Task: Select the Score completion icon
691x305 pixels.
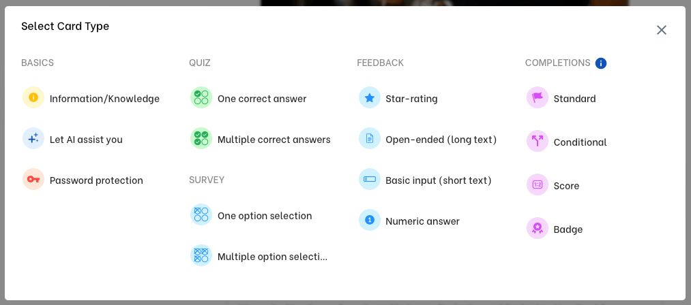Action: coord(538,185)
